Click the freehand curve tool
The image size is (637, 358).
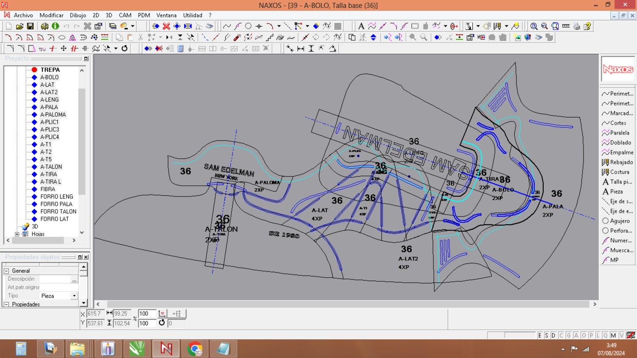tap(227, 26)
